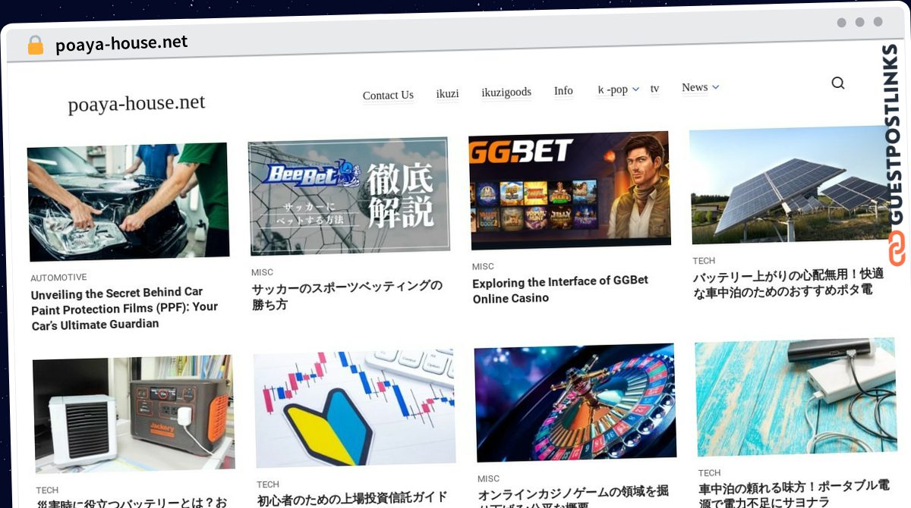Click the poaya-house.net address bar URL

(121, 43)
